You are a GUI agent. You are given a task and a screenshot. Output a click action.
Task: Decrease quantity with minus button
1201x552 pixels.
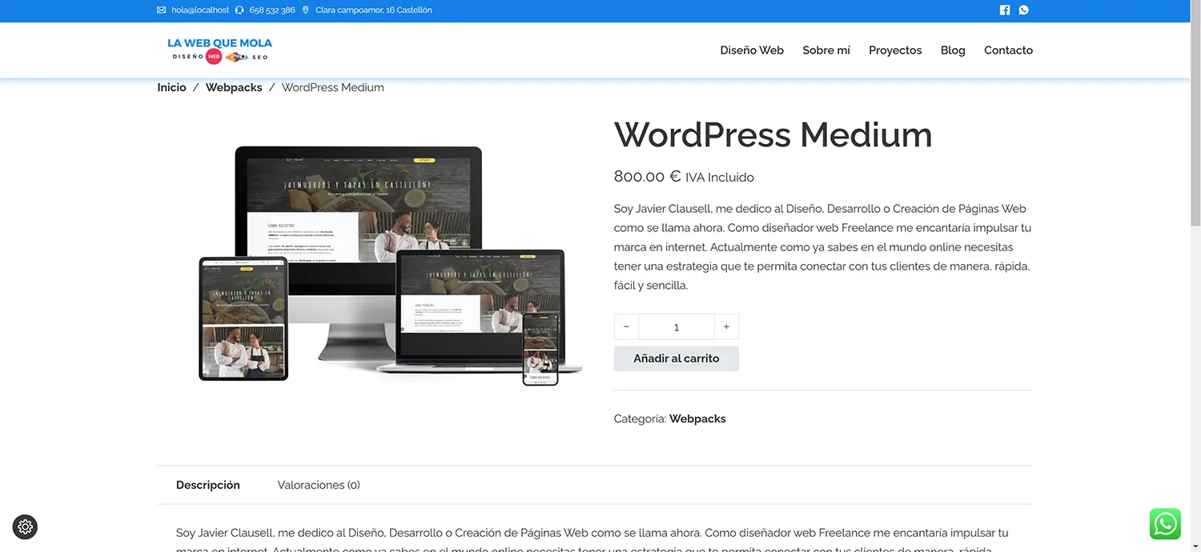click(626, 326)
